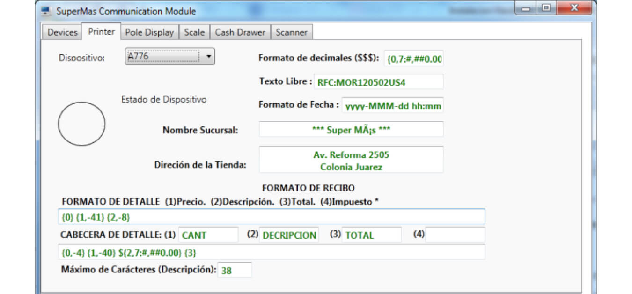Click the Estado de Dispositivo label
The width and height of the screenshot is (632, 294).
pyautogui.click(x=164, y=99)
